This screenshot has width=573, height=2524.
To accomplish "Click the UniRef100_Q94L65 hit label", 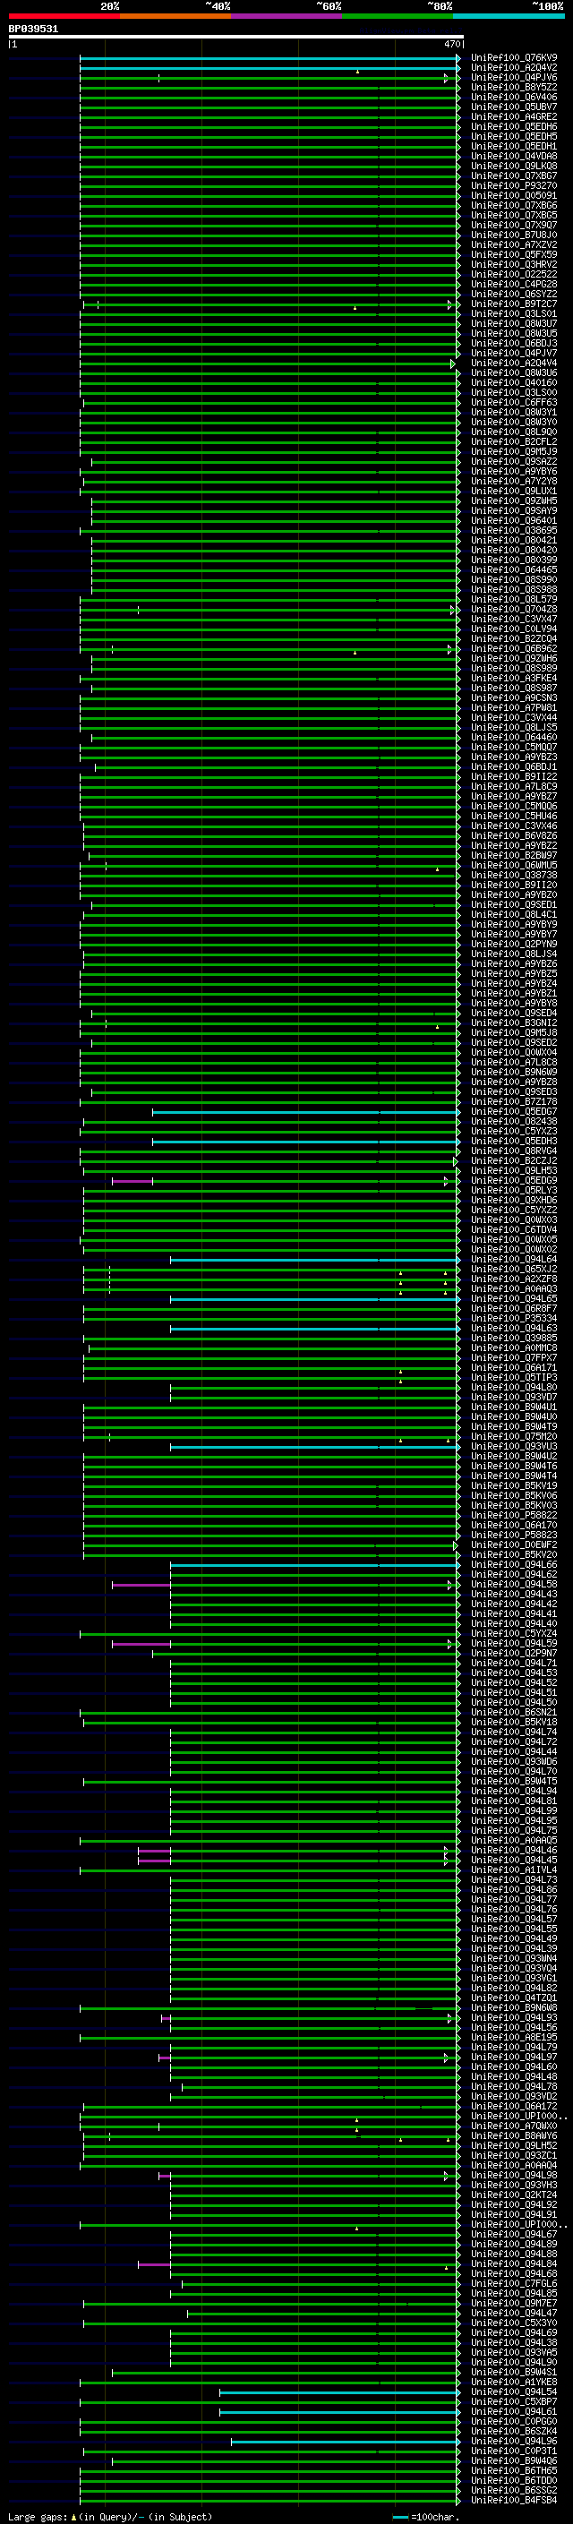I will click(x=514, y=1299).
